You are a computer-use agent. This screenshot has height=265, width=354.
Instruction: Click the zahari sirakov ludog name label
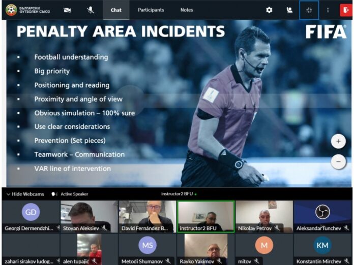pyautogui.click(x=29, y=261)
